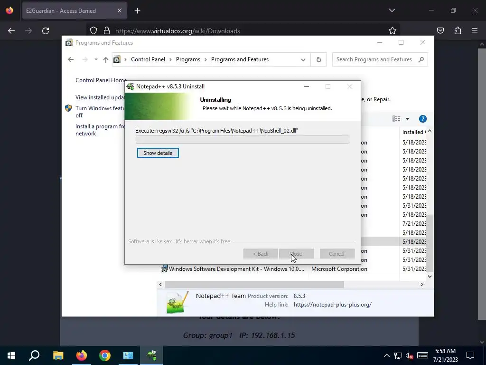Reload the page in Firefox
Screen dimensions: 486x365
[x=46, y=31]
